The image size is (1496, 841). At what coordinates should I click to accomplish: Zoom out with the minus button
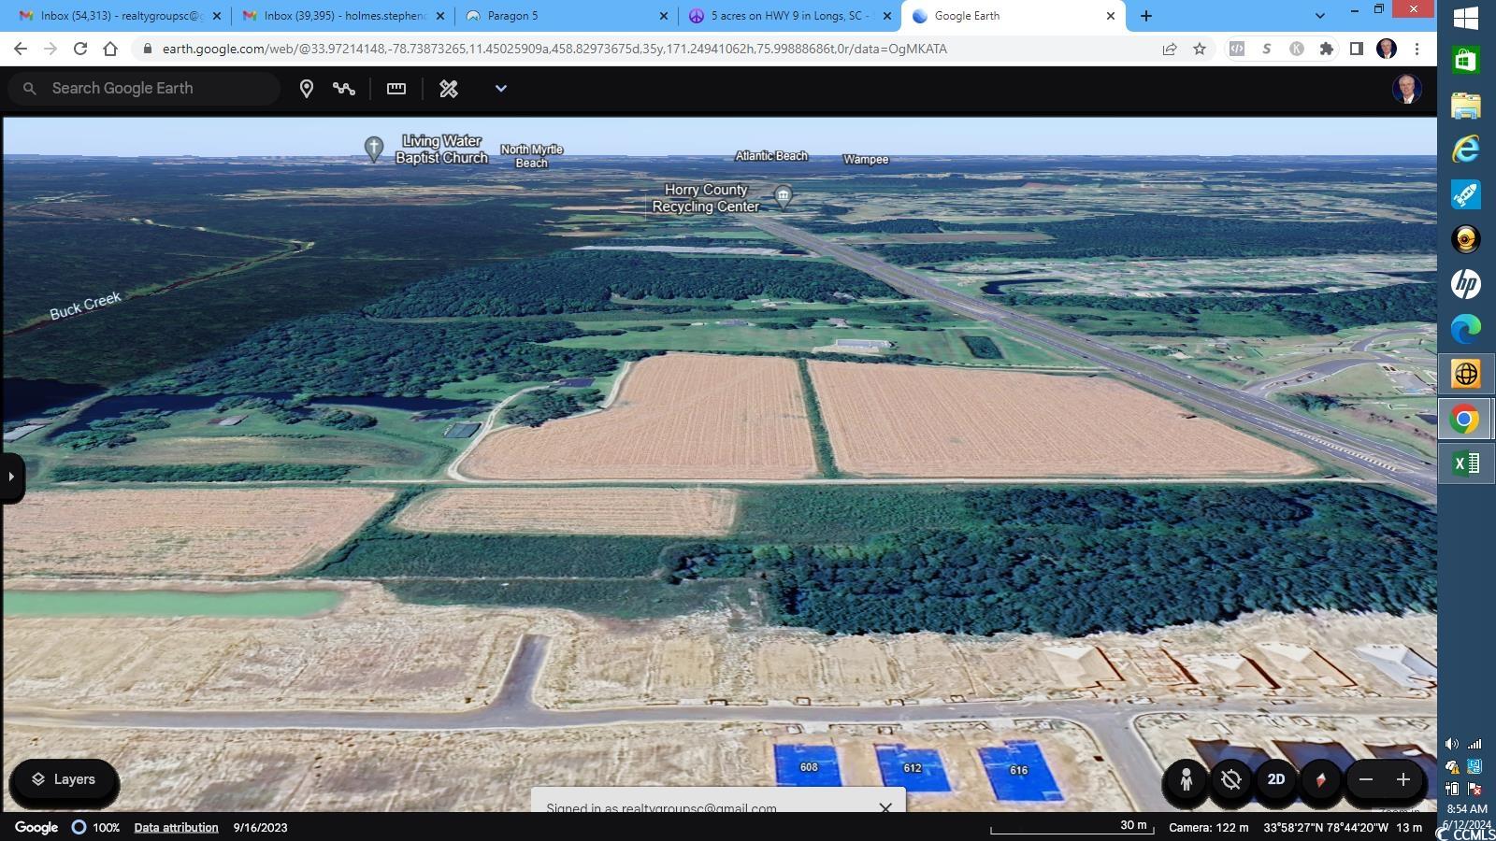[1366, 779]
